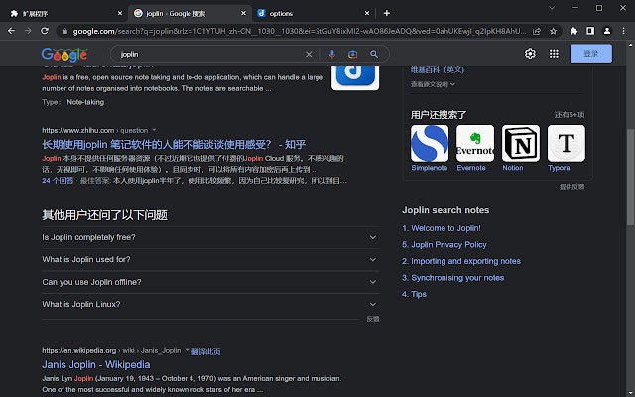Viewport: 635px width, 397px height.
Task: Select the joplin Google search tab
Action: (189, 13)
